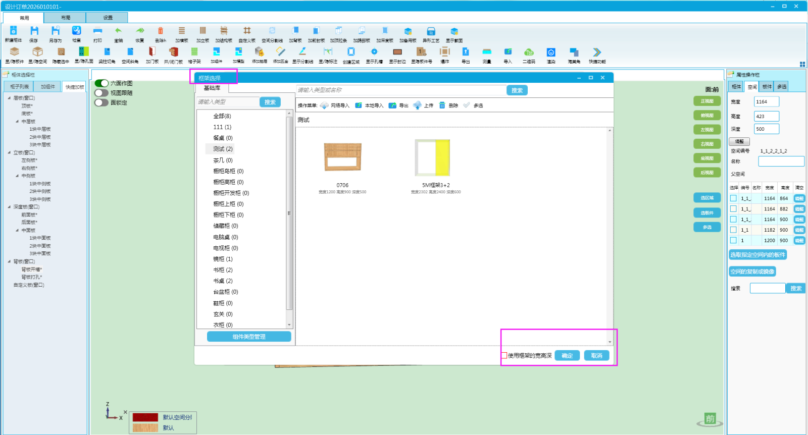Viewport: 808px width, 435px height.
Task: Select the 5M框架3+2 frame thumbnail
Action: coord(432,158)
